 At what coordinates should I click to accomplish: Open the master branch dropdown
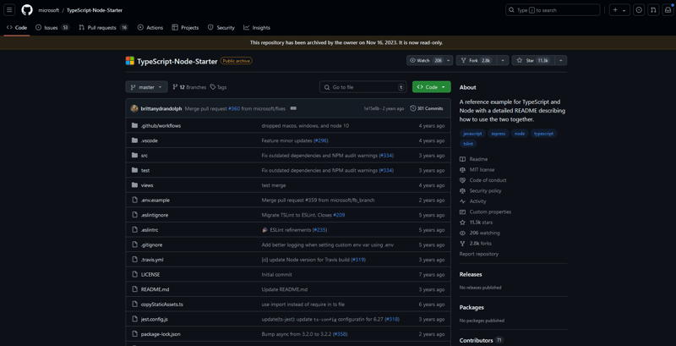tap(146, 87)
